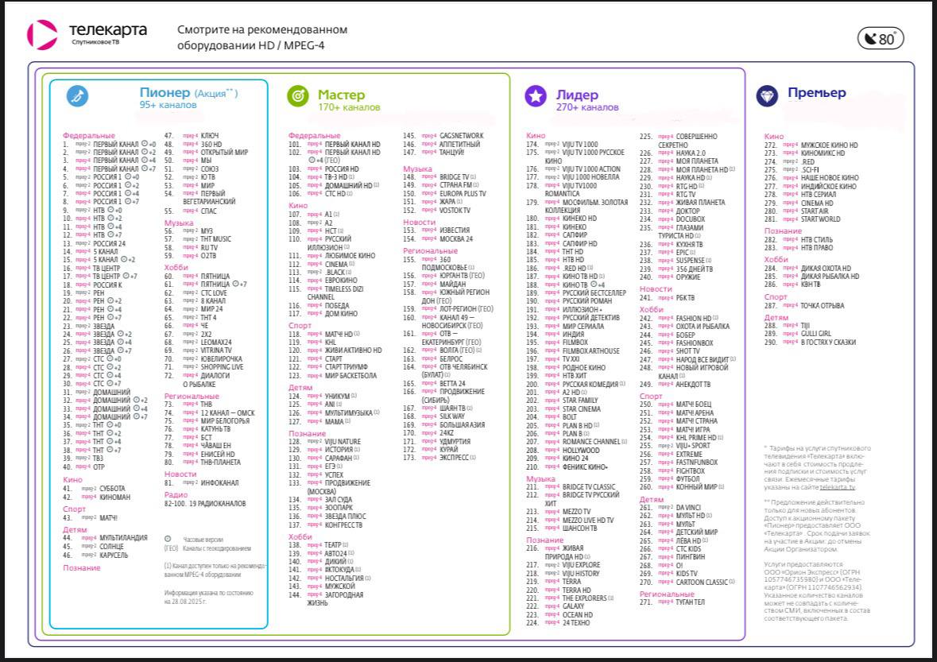Viewport: 937px width, 662px height.
Task: Click the 19 РАДИОКАНАЛОВ entry
Action: (218, 504)
